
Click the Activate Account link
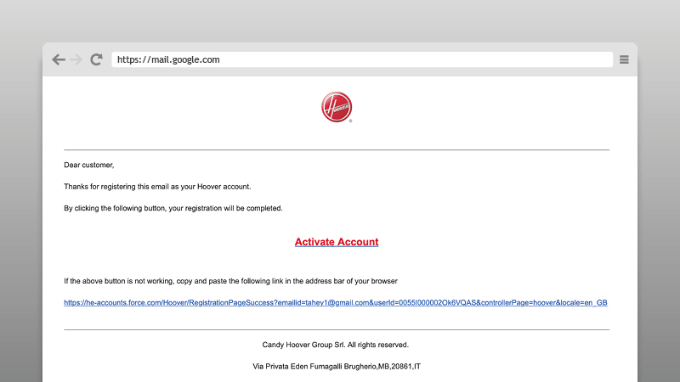coord(337,242)
